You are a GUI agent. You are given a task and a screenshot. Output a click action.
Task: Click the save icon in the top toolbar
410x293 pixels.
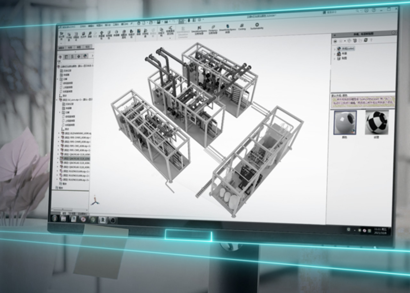pyautogui.click(x=158, y=22)
